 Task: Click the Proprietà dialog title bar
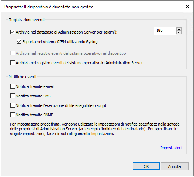tap(93, 7)
